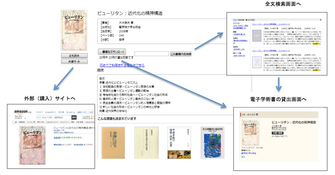Open search result ピューリタン：近代化の精神構造 213/240ページ
Image resolution: width=335 pixels, height=175 pixels.
click(x=271, y=24)
